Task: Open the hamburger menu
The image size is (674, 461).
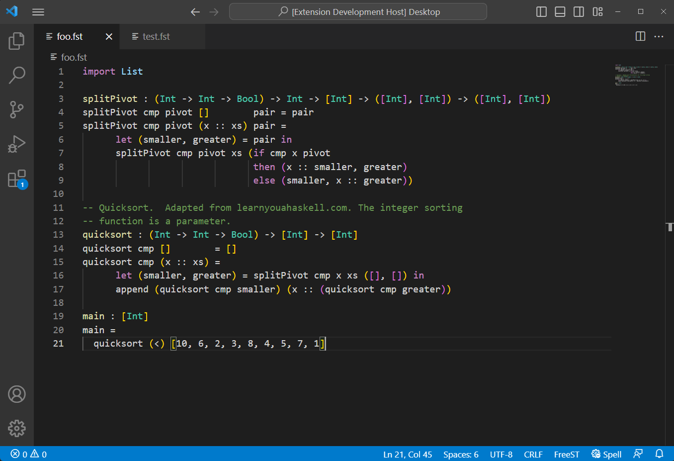Action: pos(38,11)
